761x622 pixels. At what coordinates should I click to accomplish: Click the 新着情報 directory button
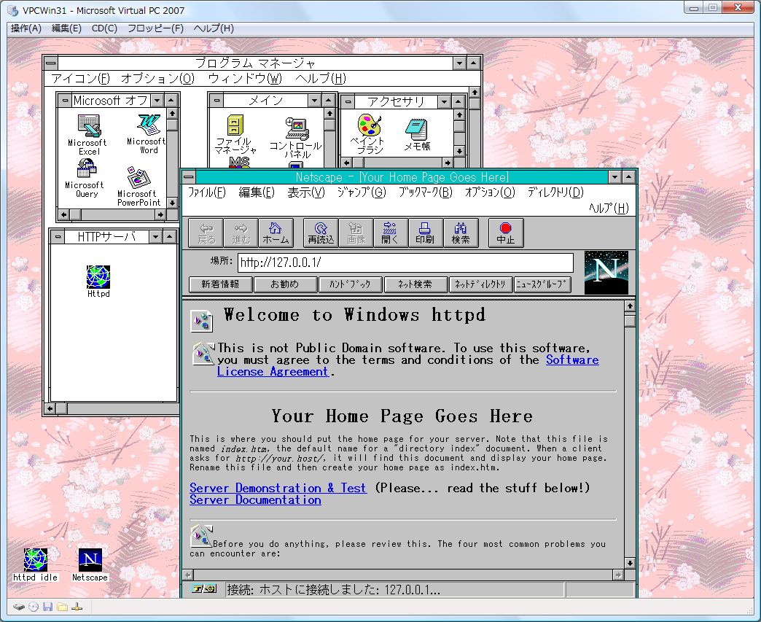pos(220,284)
